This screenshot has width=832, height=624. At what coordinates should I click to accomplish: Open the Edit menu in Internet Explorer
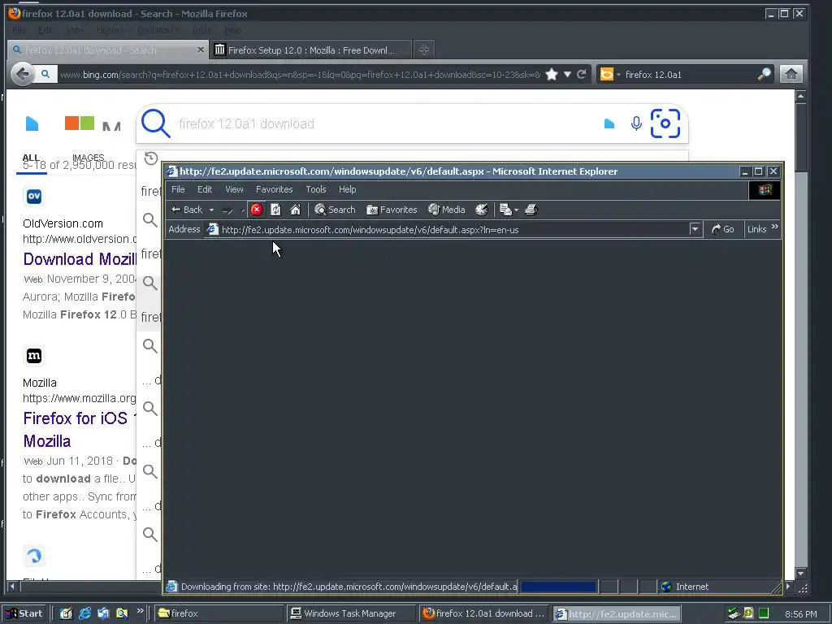[x=205, y=189]
